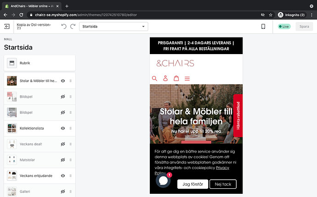
Task: Switch to mobile preview device icon
Action: click(263, 27)
